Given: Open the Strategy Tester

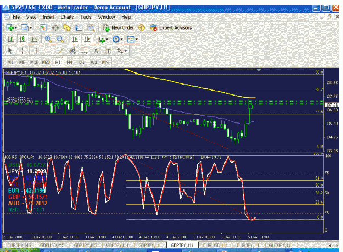Looking at the screenshot, I should point(91,28).
